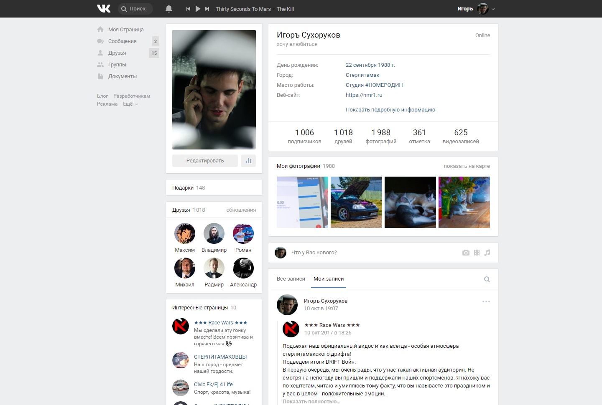
Task: Open friend Александр's avatar
Action: click(x=243, y=268)
